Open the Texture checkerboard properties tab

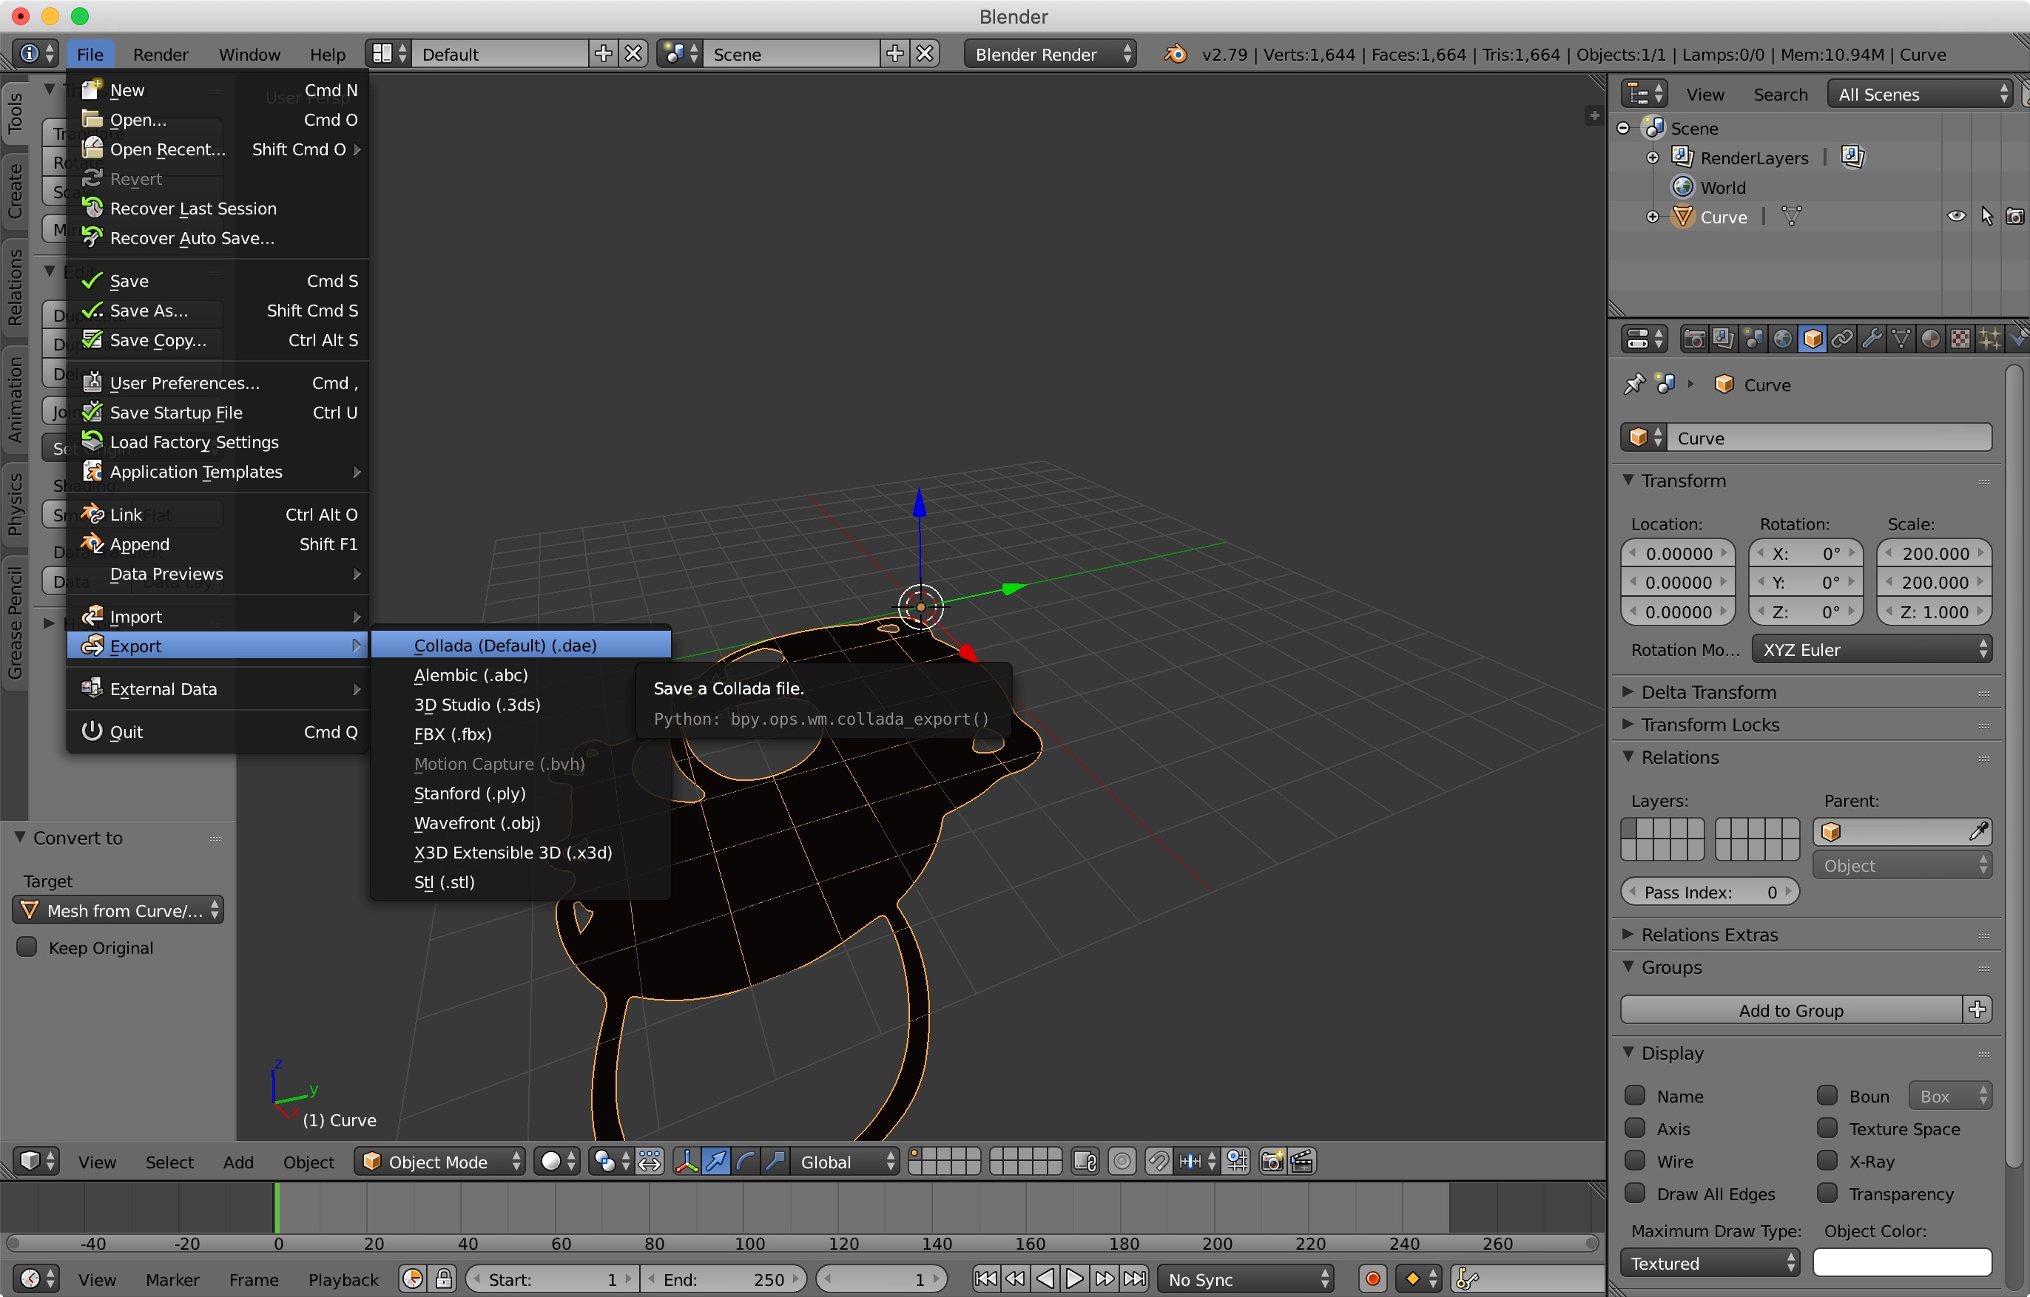pos(1960,339)
